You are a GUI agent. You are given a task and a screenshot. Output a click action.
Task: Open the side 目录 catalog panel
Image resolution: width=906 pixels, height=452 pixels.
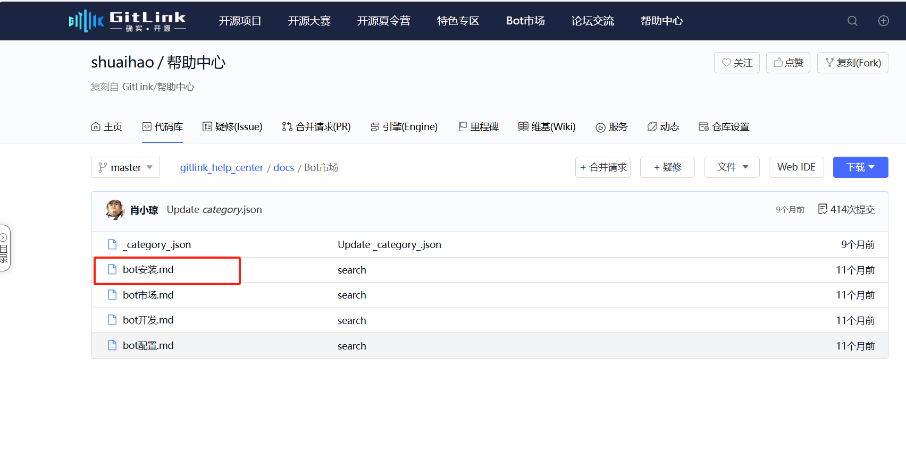pyautogui.click(x=4, y=248)
